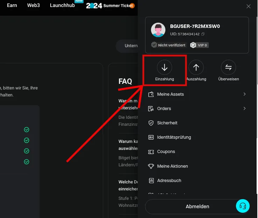The image size is (258, 218).
Task: Click the Nicht verifiziert status badge
Action: coord(168,45)
